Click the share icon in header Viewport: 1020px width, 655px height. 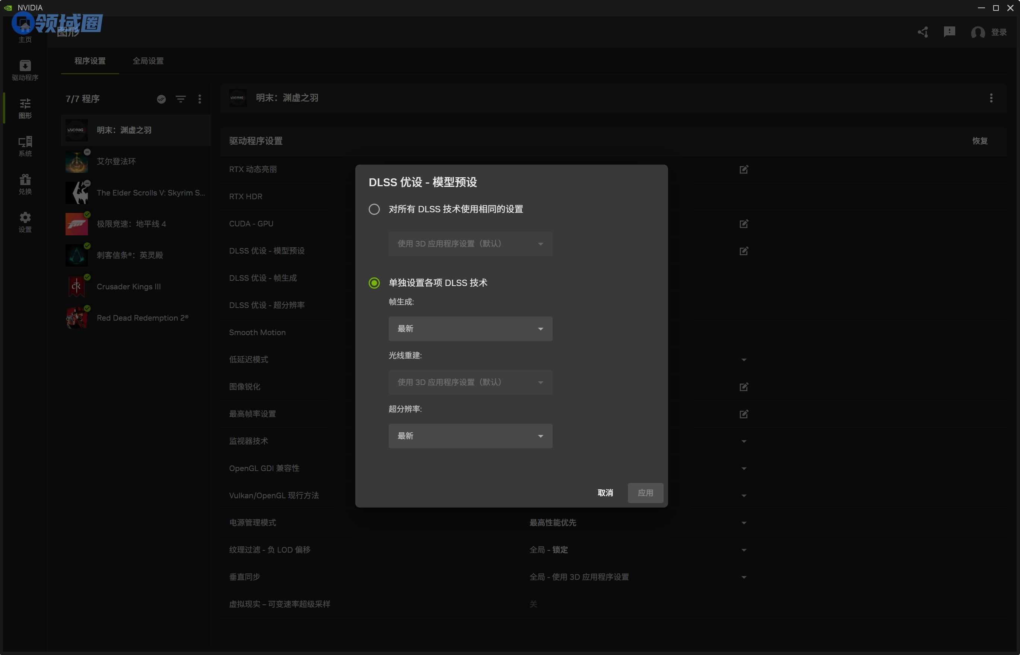(x=922, y=32)
